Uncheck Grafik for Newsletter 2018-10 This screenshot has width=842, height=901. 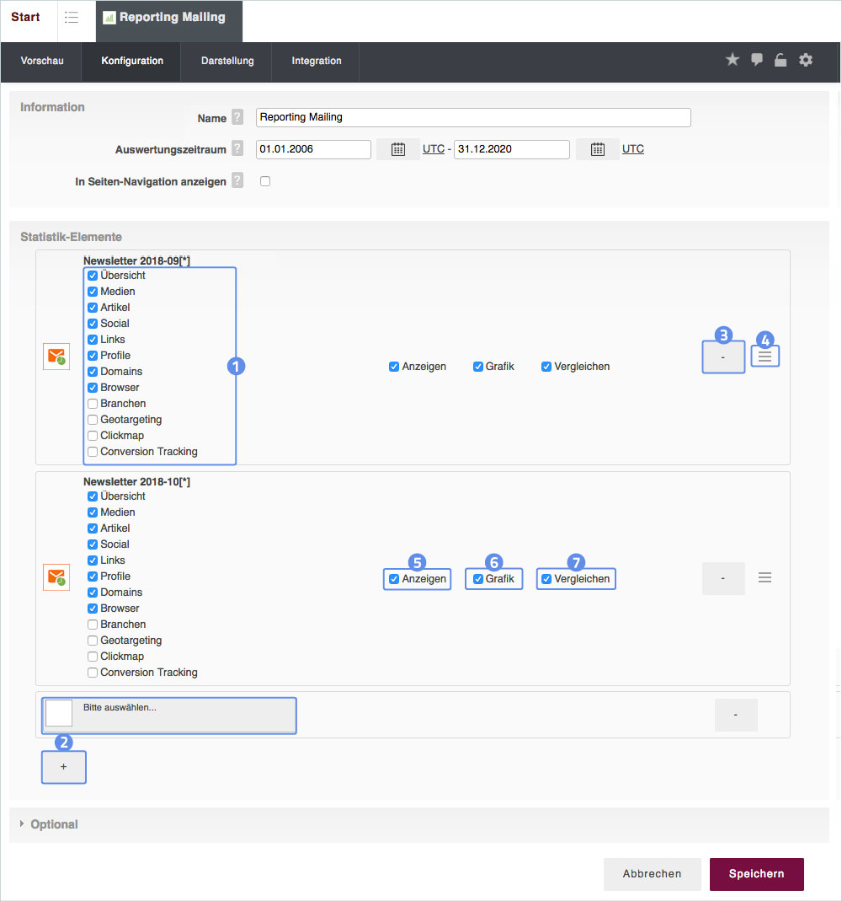coord(478,579)
